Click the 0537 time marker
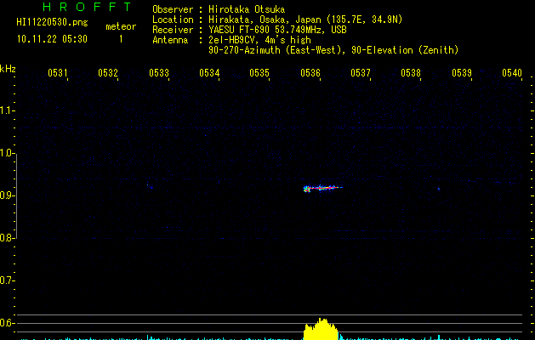 361,72
